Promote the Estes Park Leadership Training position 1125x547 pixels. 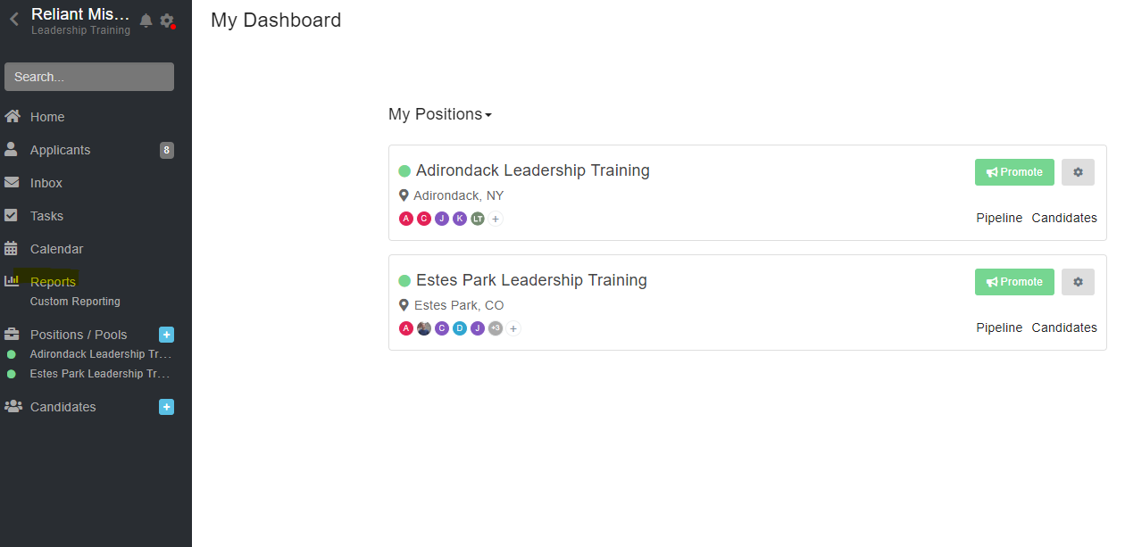coord(1014,282)
